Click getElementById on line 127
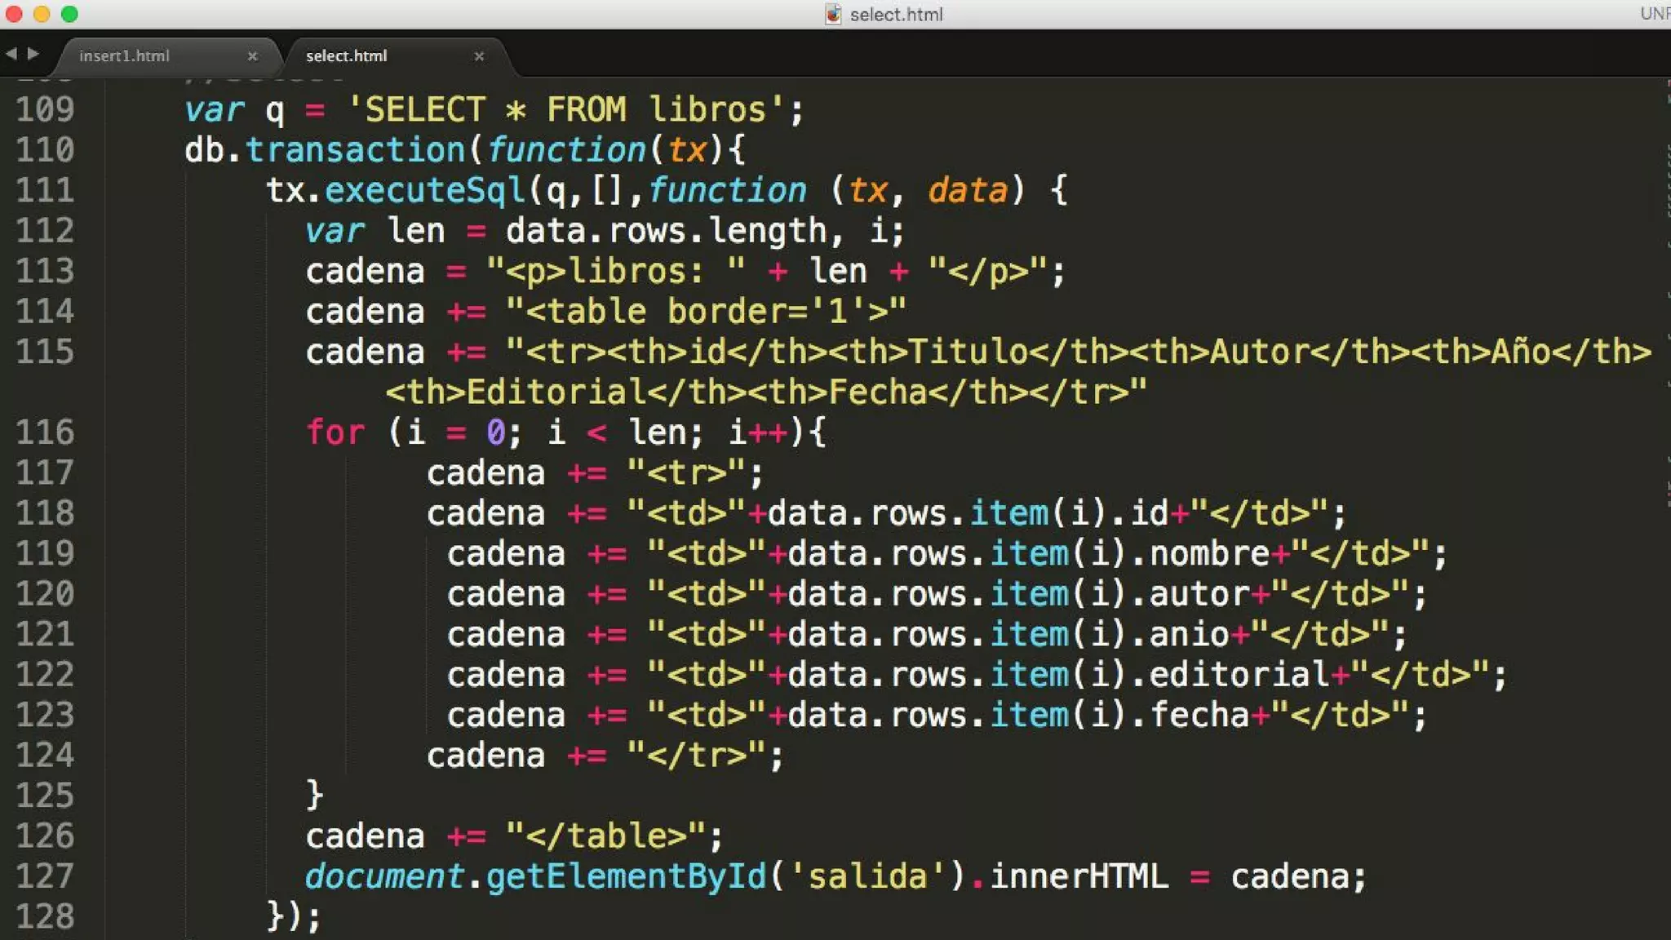Image resolution: width=1671 pixels, height=940 pixels. click(627, 877)
